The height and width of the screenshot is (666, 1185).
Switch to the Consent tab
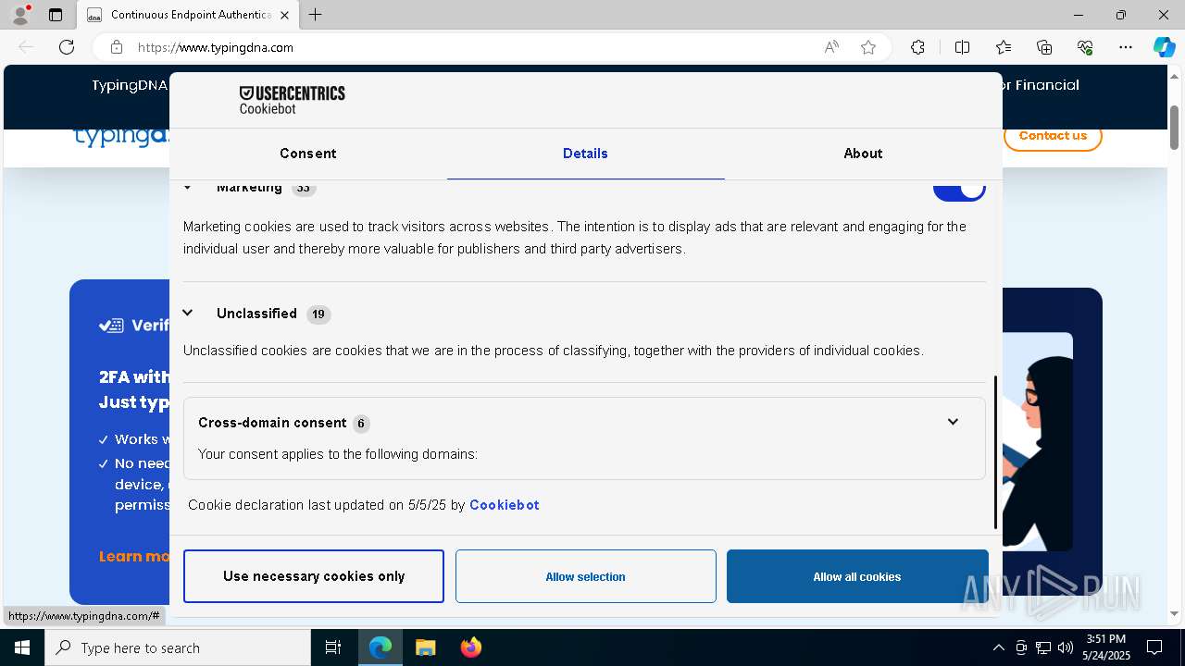click(308, 154)
